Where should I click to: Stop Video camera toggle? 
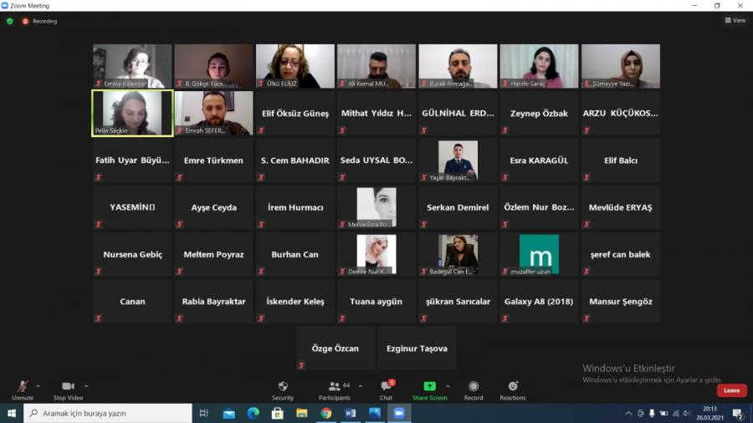69,389
